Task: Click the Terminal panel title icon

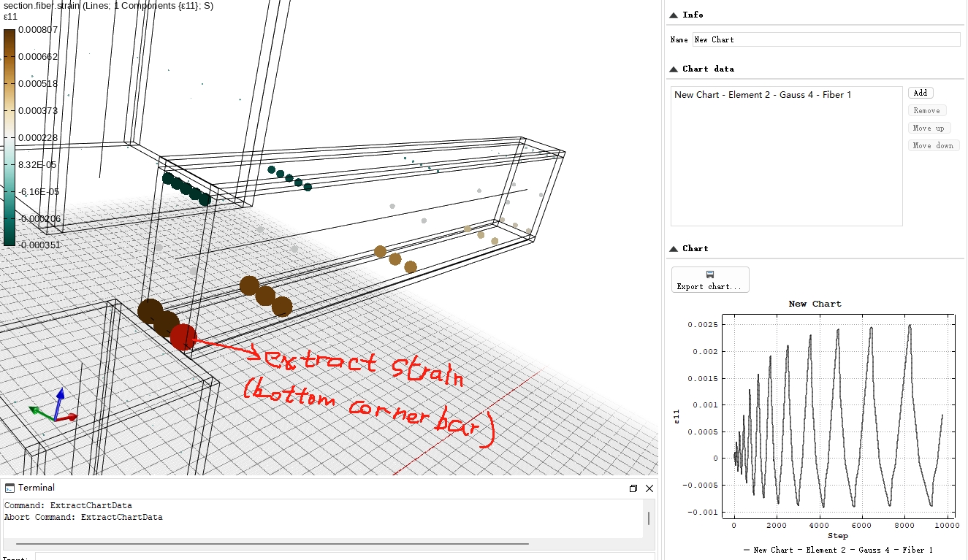Action: pyautogui.click(x=9, y=488)
